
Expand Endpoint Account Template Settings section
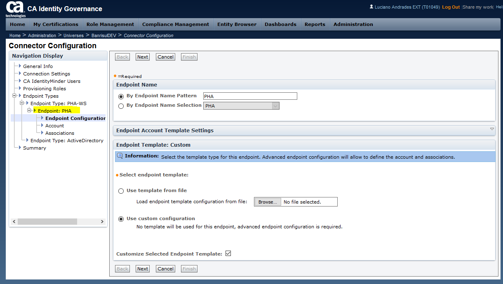[492, 129]
